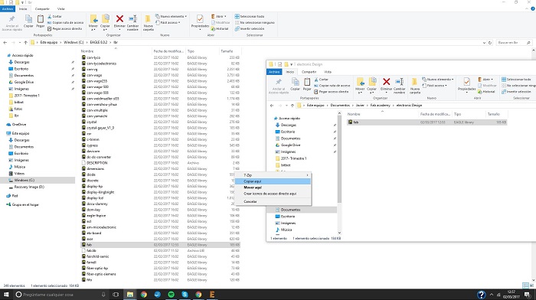This screenshot has height=300, width=536.
Task: Go up one level in electronic Design window
Action: pyautogui.click(x=293, y=106)
